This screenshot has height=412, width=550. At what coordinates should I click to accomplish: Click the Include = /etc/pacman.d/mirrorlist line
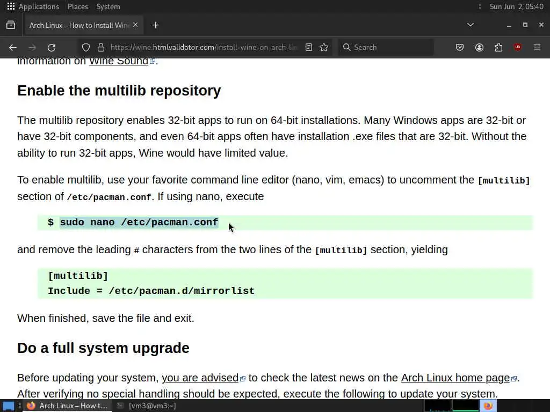[x=151, y=291]
